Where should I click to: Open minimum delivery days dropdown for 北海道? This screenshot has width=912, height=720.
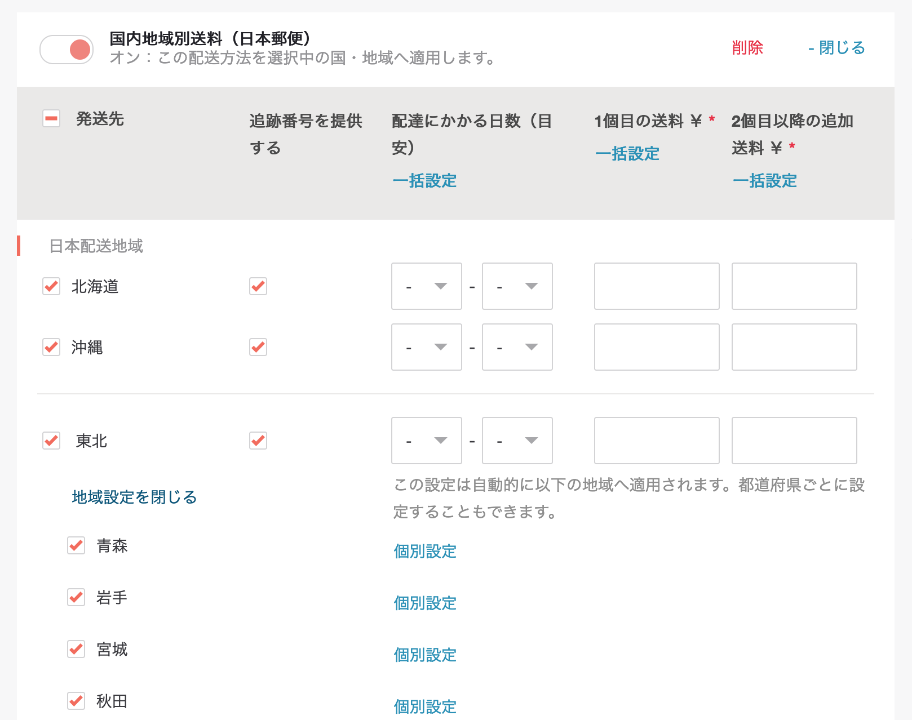[427, 286]
